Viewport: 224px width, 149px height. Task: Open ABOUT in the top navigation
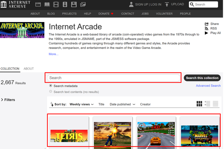(x=35, y=14)
